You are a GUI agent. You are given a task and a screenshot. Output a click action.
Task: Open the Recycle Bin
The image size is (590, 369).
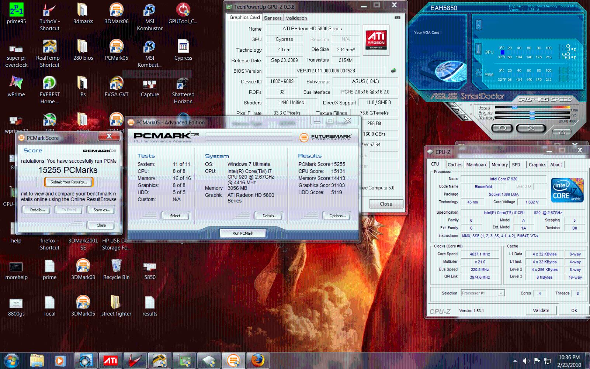(117, 269)
